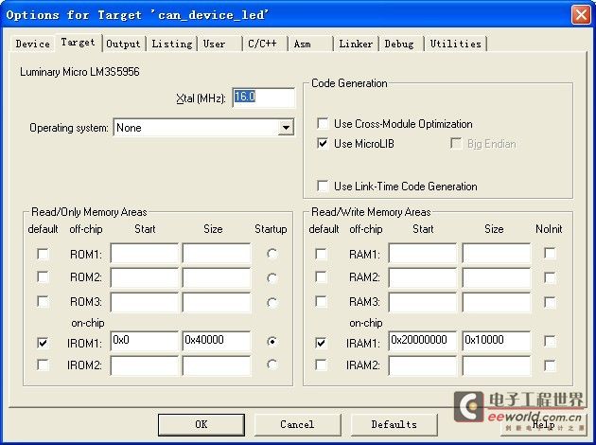Screen dimensions: 596x445
Task: Check the RAM3 default checkbox
Action: coord(322,302)
